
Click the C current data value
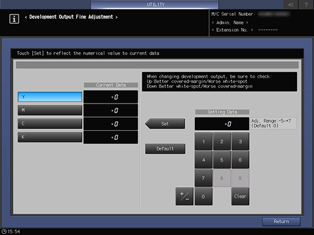click(x=111, y=124)
